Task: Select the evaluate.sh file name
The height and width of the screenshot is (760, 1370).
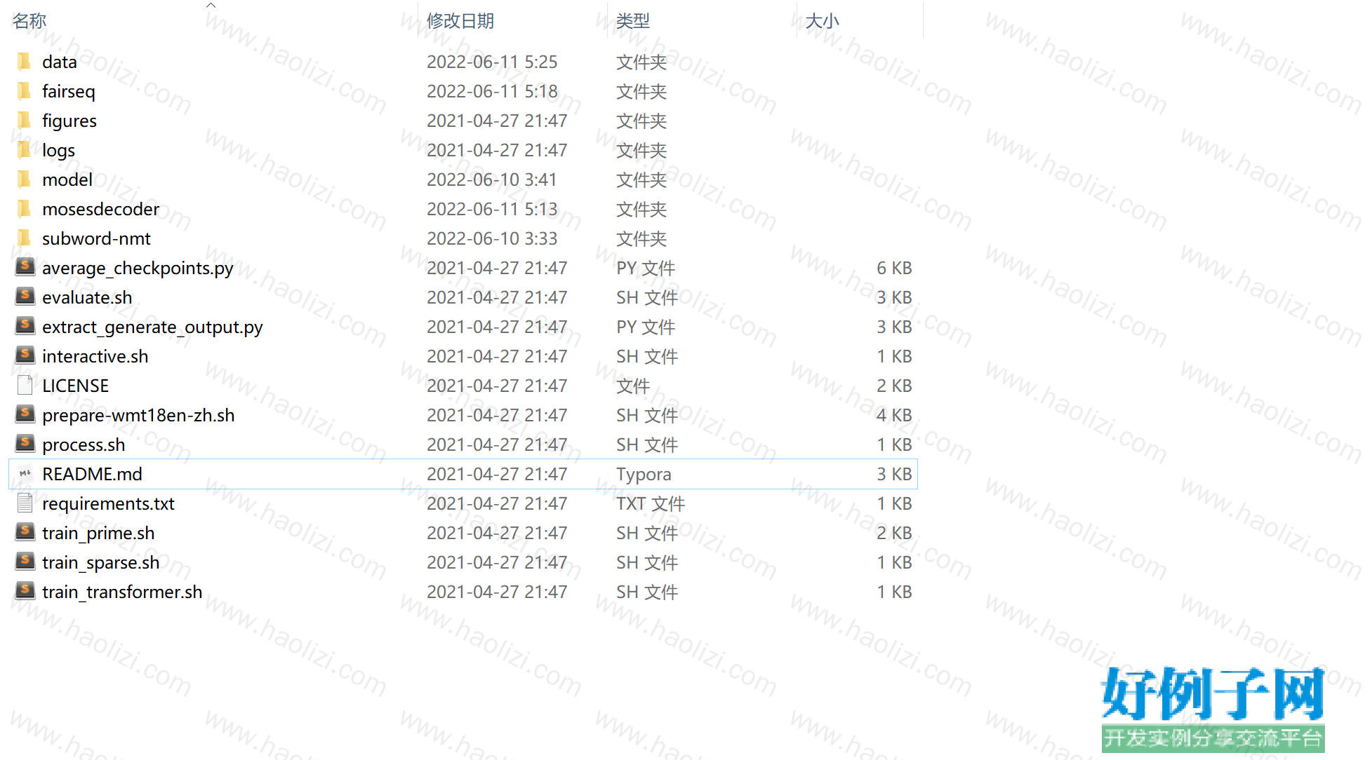Action: click(x=87, y=298)
